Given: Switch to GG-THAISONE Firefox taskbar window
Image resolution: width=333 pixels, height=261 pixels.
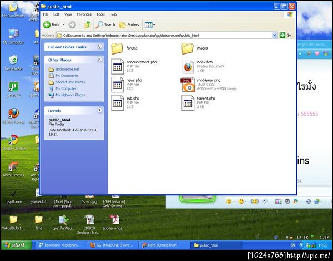Looking at the screenshot, I should [x=112, y=245].
